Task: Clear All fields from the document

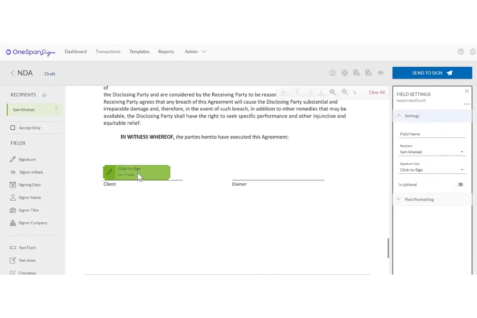Action: tap(376, 92)
